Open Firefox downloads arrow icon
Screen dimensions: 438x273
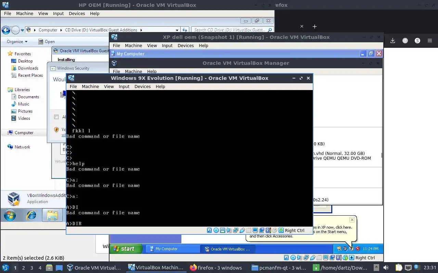point(392,41)
